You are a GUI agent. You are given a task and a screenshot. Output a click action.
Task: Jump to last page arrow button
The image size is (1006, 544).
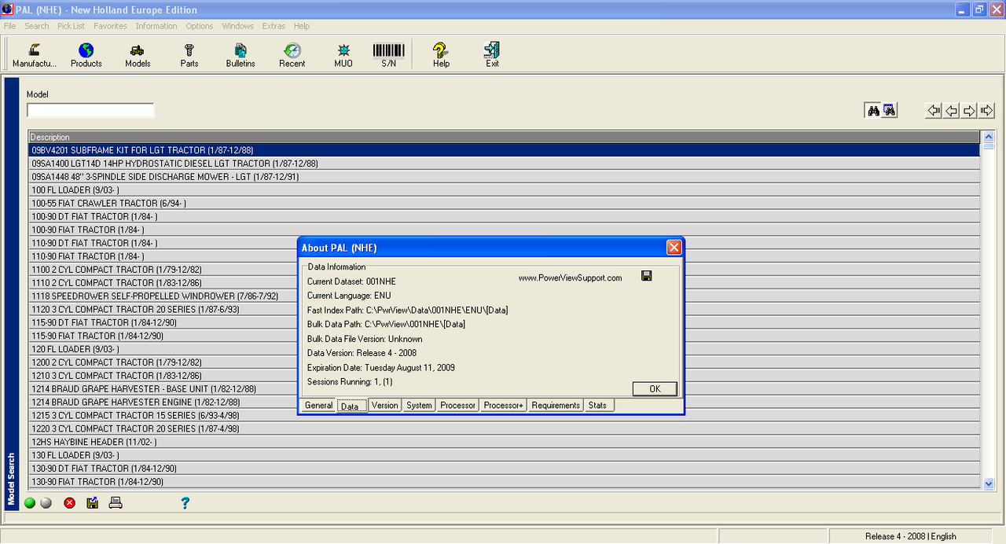(x=987, y=111)
